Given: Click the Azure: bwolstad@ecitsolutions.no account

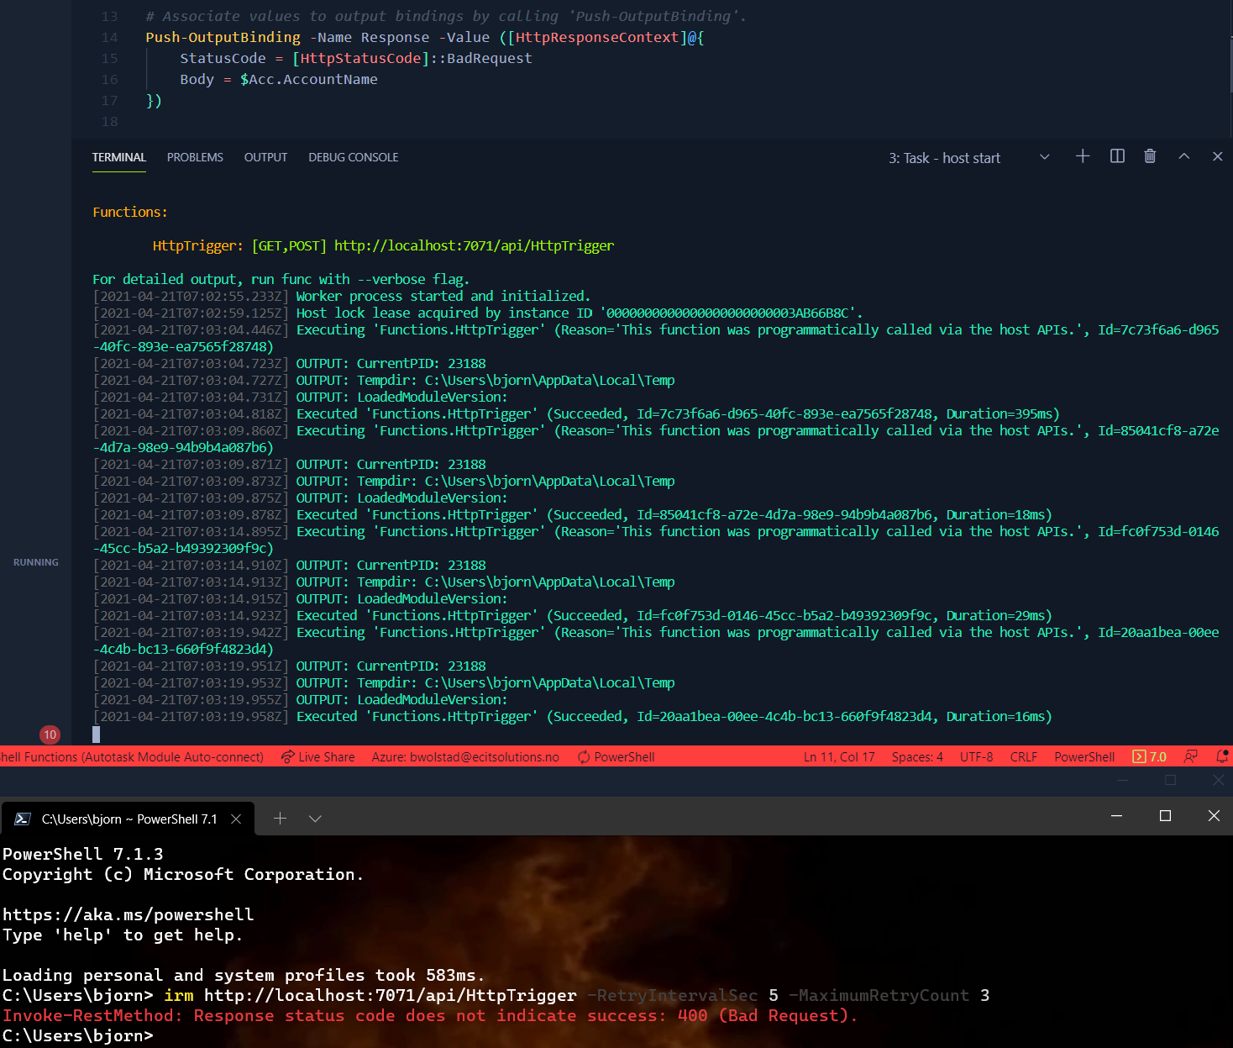Looking at the screenshot, I should point(464,756).
